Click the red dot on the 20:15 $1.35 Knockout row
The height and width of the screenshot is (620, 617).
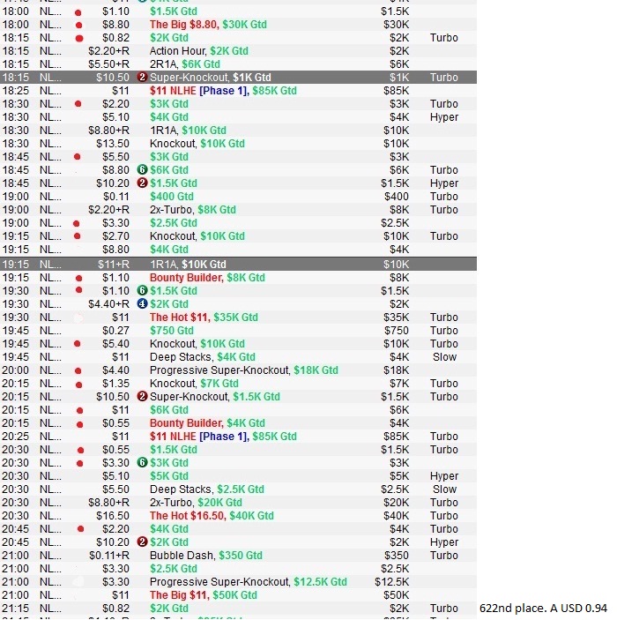[79, 385]
